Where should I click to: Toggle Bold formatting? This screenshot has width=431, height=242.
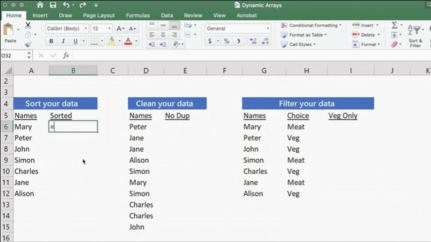click(52, 41)
